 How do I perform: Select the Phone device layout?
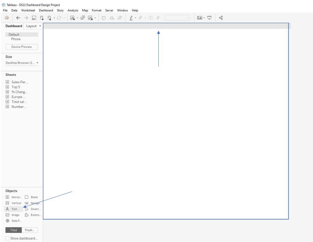[16, 39]
